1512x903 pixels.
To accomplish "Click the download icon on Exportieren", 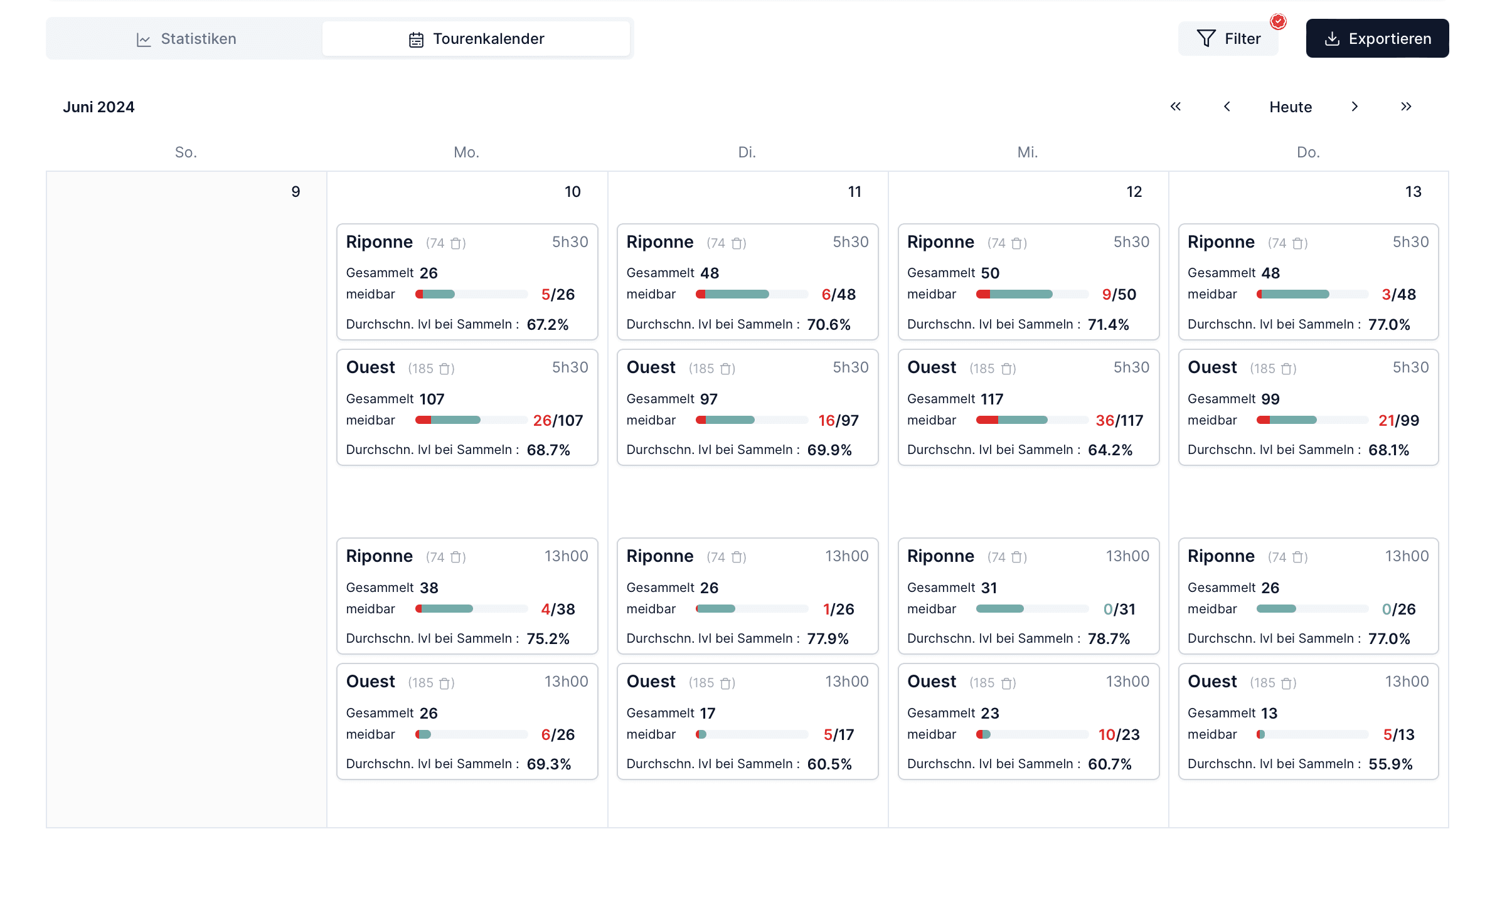I will click(1331, 39).
